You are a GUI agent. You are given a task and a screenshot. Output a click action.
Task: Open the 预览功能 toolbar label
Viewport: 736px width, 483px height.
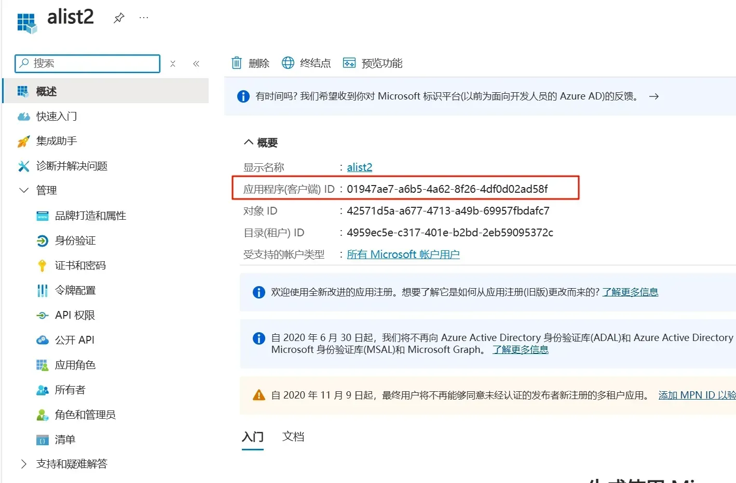point(382,63)
